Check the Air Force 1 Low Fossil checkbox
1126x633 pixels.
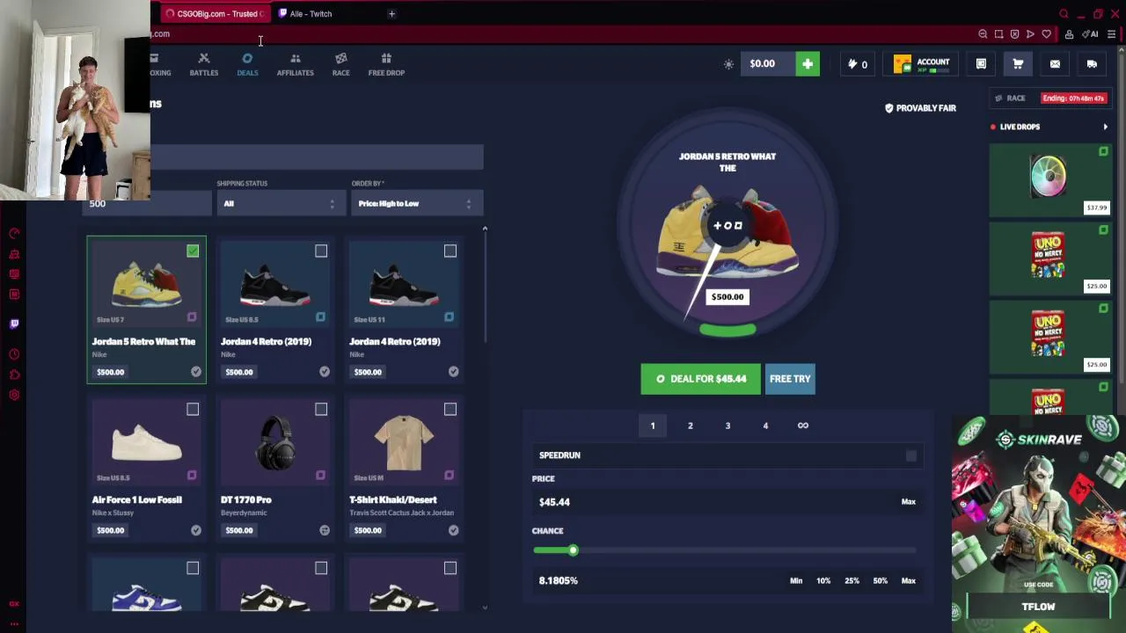(193, 410)
